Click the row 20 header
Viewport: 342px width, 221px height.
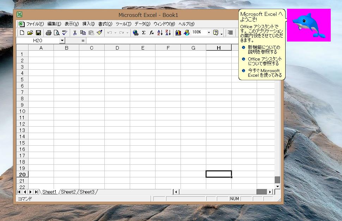[x=22, y=175]
